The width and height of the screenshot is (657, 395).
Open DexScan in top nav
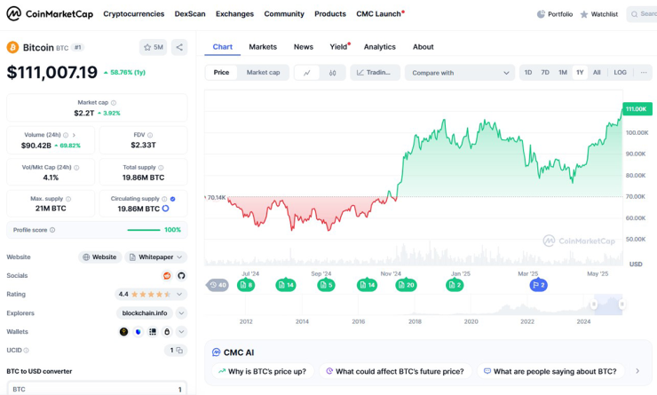coord(190,14)
